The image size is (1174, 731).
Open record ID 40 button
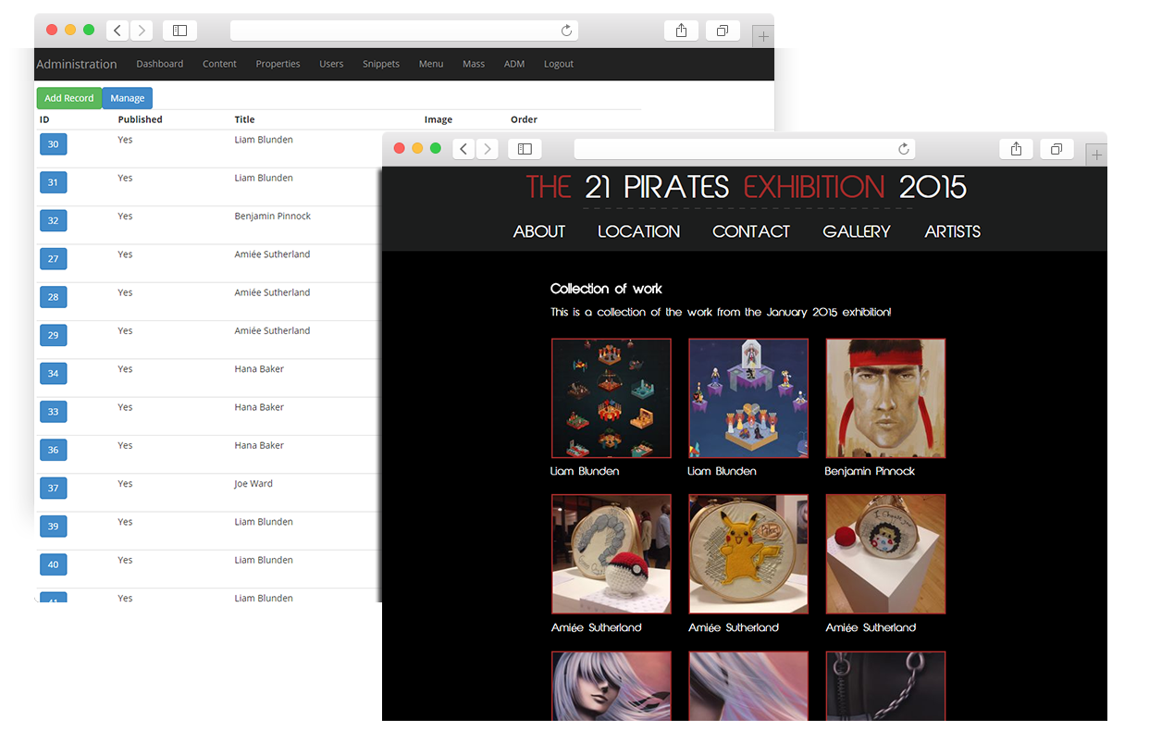tap(53, 564)
